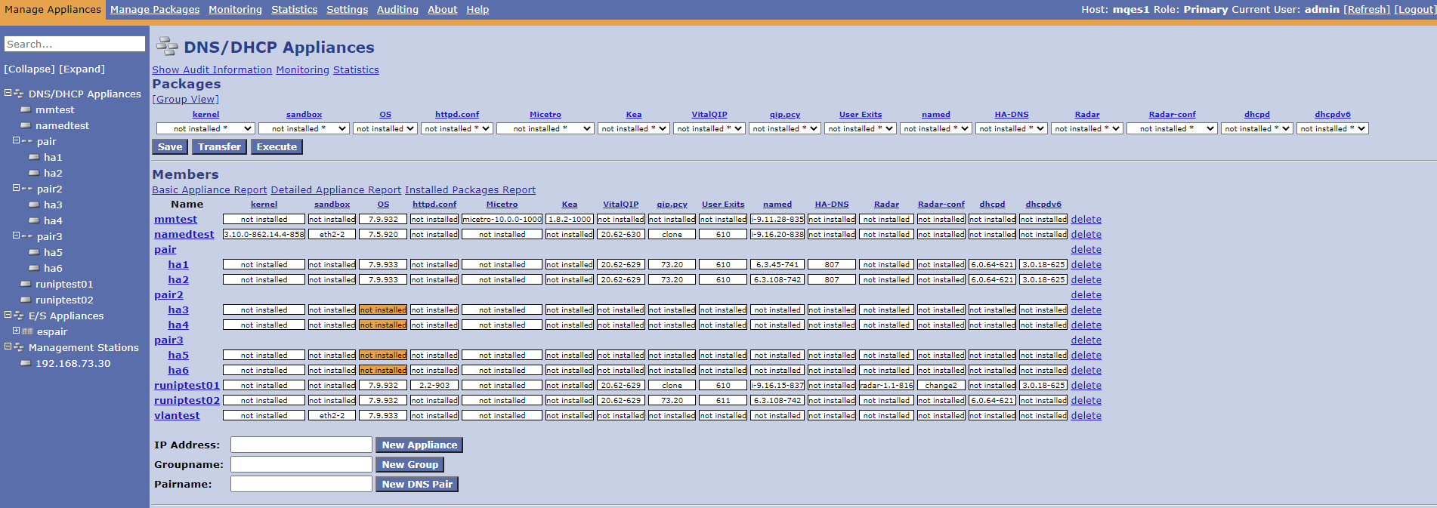1437x508 pixels.
Task: Click the pair2 icon in the tree
Action: (x=27, y=189)
